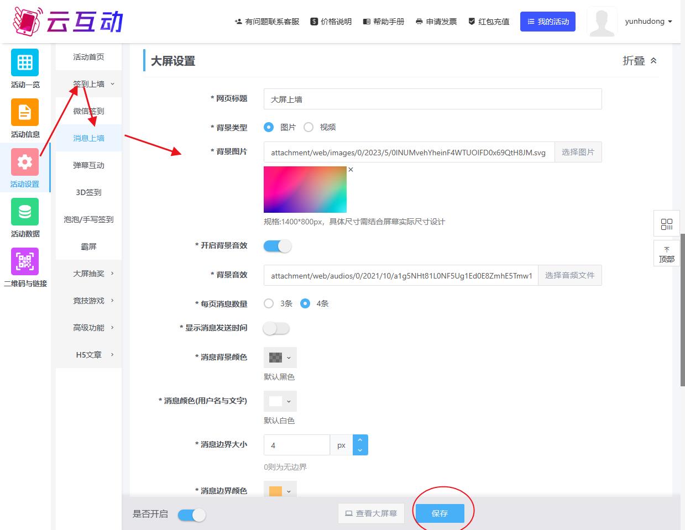The height and width of the screenshot is (530, 685).
Task: Click the 活动设置 gear icon
Action: coord(25,162)
